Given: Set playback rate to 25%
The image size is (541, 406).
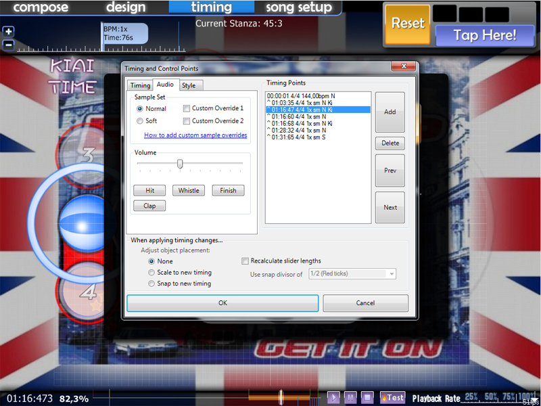Looking at the screenshot, I should click(x=472, y=397).
